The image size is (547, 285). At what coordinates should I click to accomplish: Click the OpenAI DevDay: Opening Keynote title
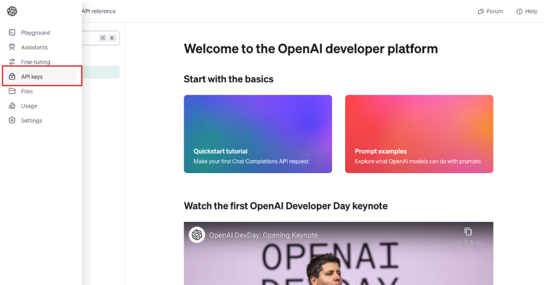click(263, 235)
